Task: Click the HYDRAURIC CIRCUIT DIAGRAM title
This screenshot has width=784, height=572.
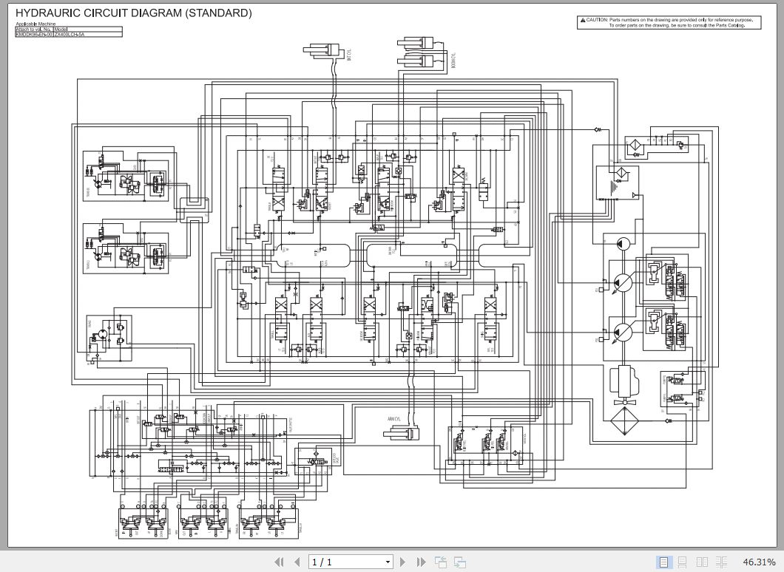Action: (133, 13)
